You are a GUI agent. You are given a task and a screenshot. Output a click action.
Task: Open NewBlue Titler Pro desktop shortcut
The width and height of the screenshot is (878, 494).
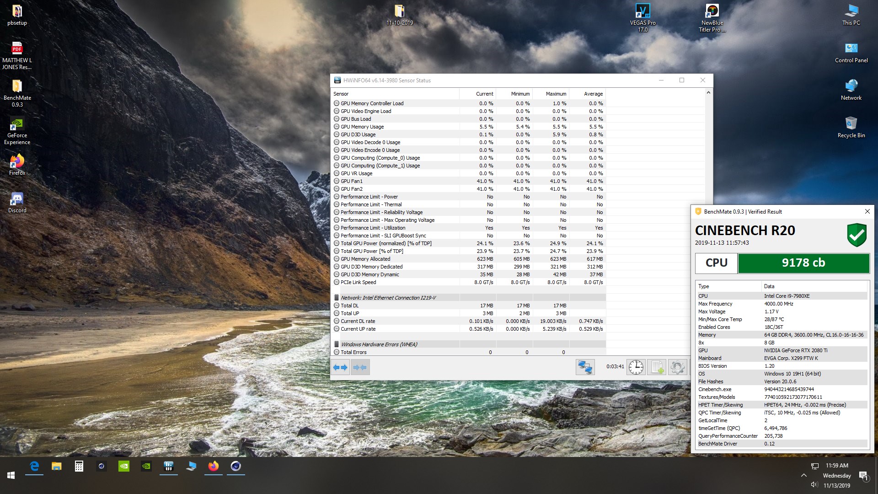pos(712,18)
